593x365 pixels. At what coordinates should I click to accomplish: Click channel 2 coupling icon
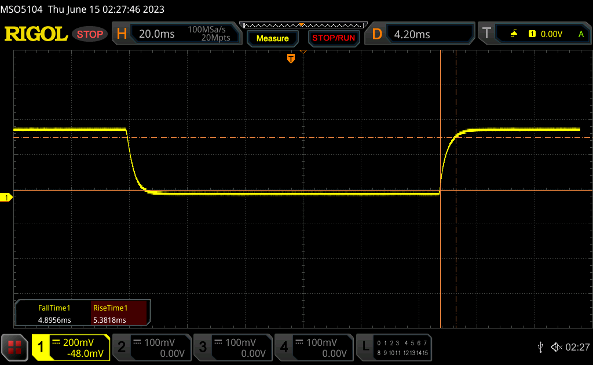coord(137,342)
